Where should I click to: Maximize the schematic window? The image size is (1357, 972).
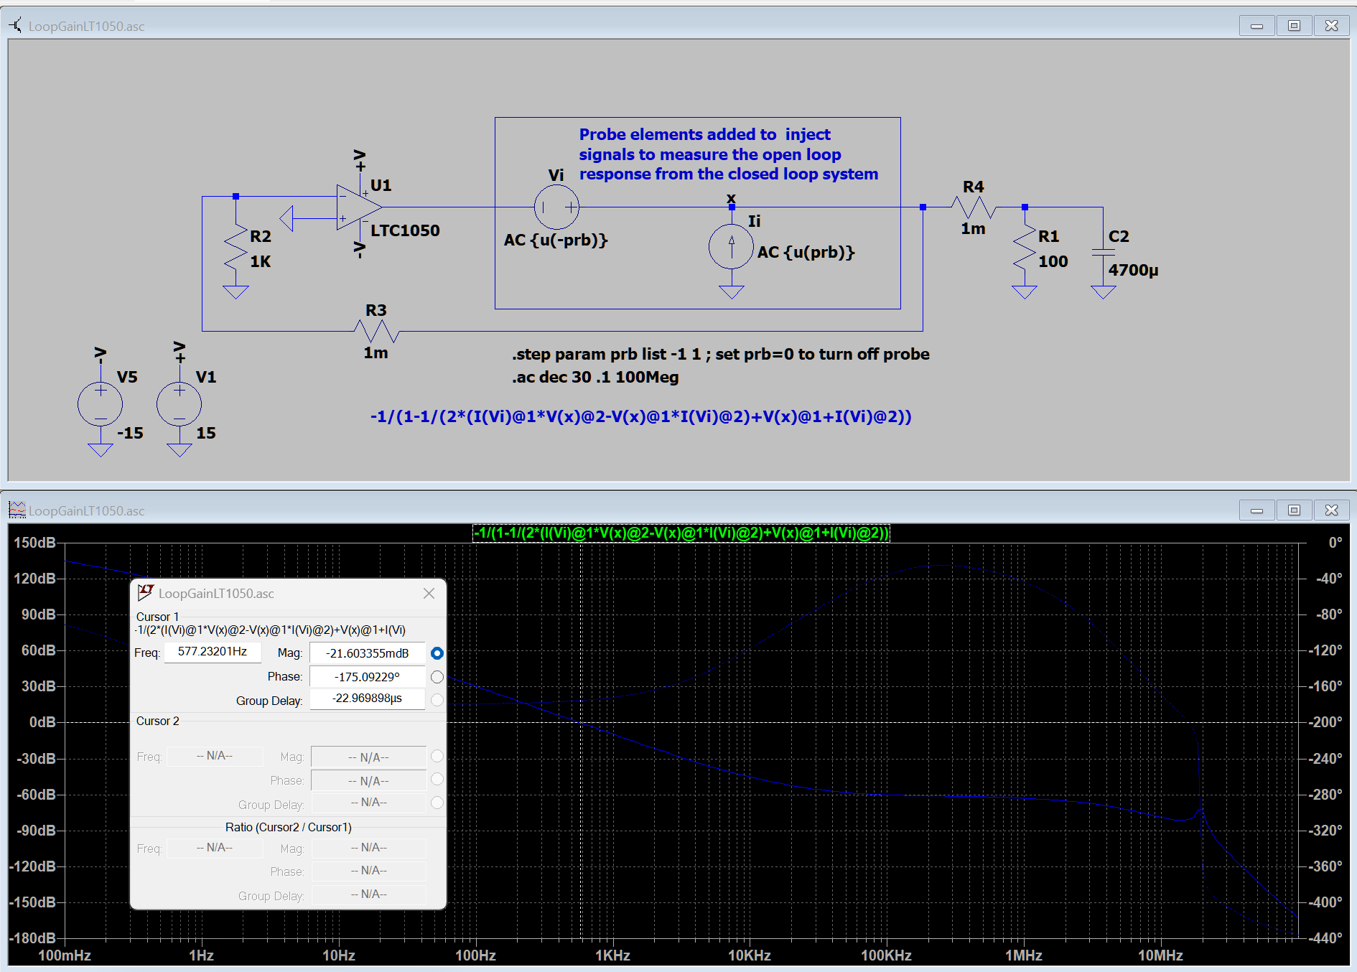[x=1294, y=26]
